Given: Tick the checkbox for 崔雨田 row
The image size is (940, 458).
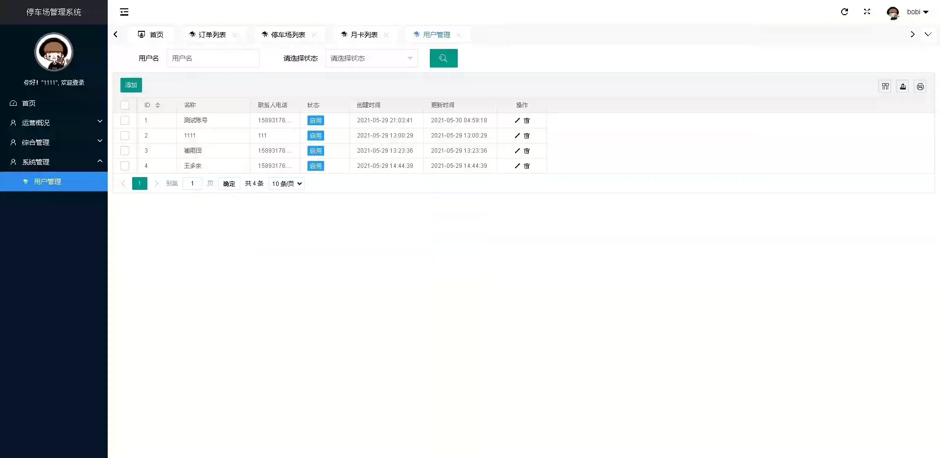Looking at the screenshot, I should tap(125, 151).
